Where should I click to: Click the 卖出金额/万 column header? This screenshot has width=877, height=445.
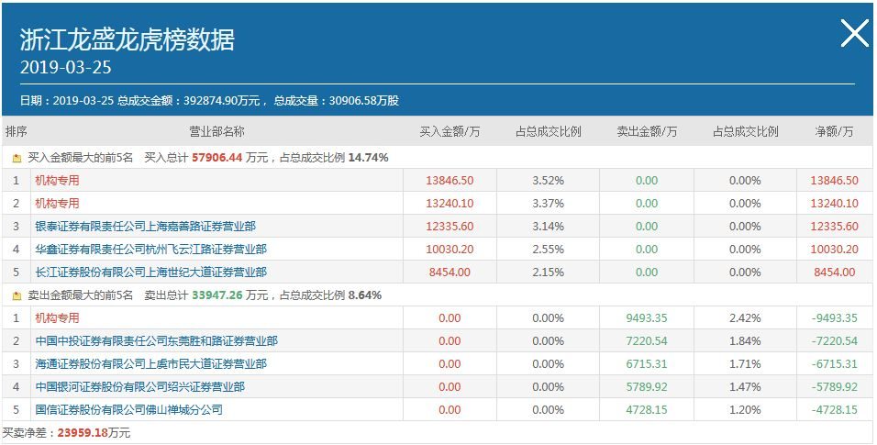click(647, 131)
